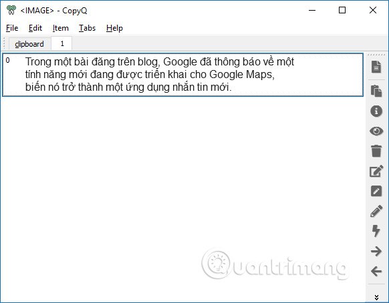Viewport: 389px width, 303px height.
Task: Open the File menu
Action: click(x=12, y=28)
